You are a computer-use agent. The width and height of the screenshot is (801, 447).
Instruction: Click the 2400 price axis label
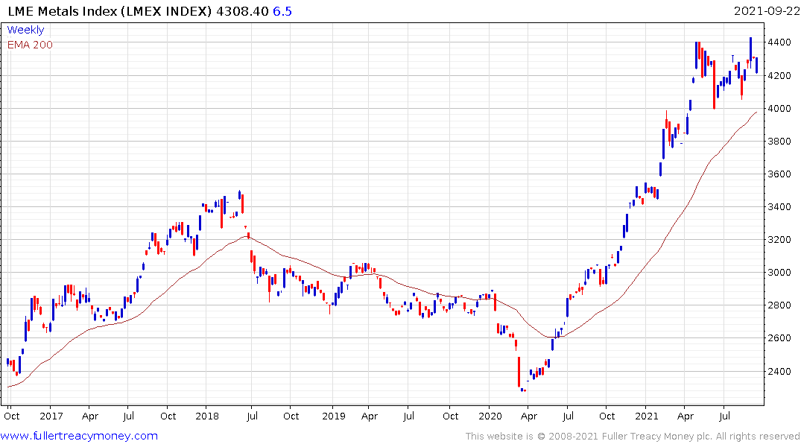tap(779, 372)
